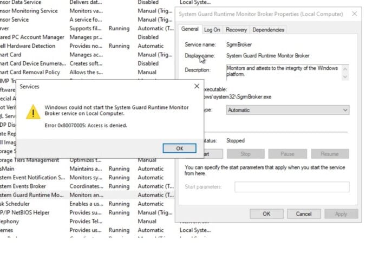Expand the Startup type Automatic dropdown

coord(287,110)
